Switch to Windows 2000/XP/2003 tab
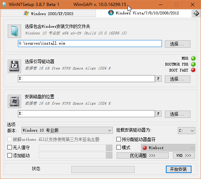This screenshot has width=201, height=179. 48,13
